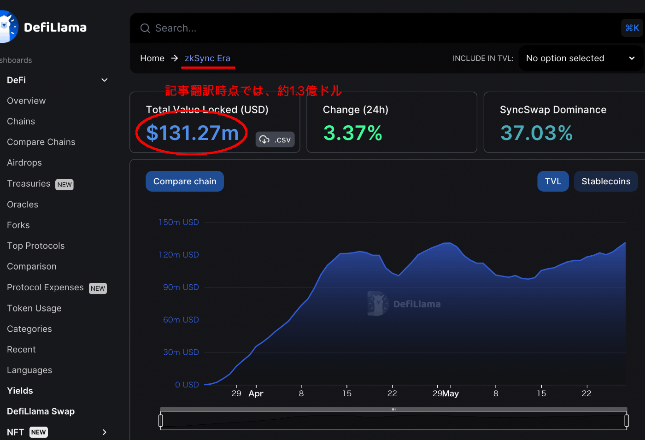Open Comparison in the sidebar
The height and width of the screenshot is (440, 645).
(x=32, y=267)
